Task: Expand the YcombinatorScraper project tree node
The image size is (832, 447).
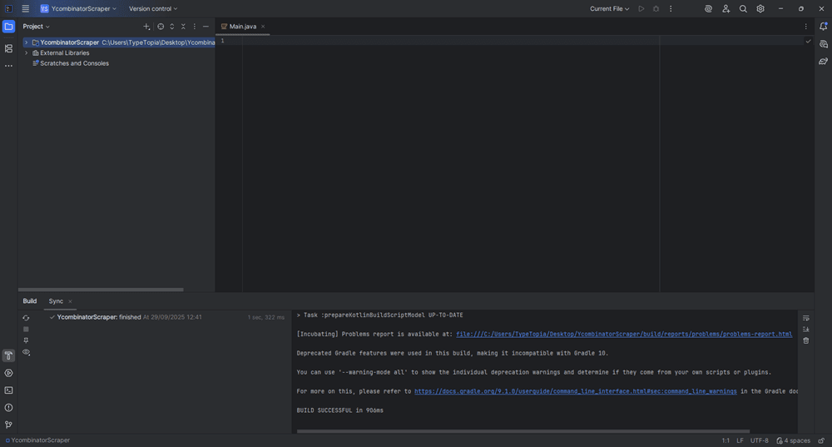Action: [x=26, y=42]
